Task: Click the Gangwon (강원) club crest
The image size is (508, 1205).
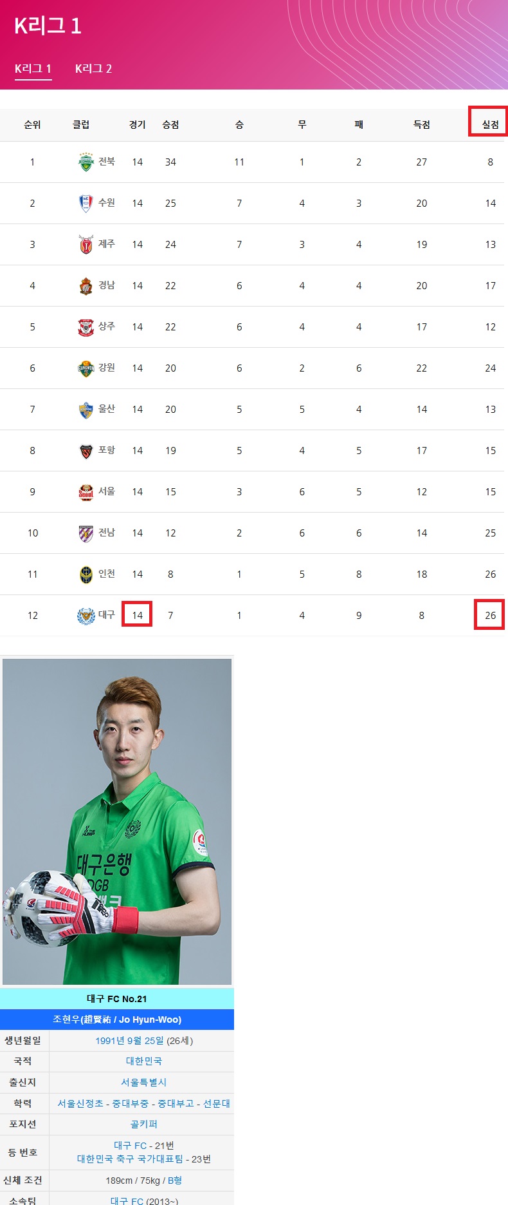Action: pyautogui.click(x=86, y=368)
